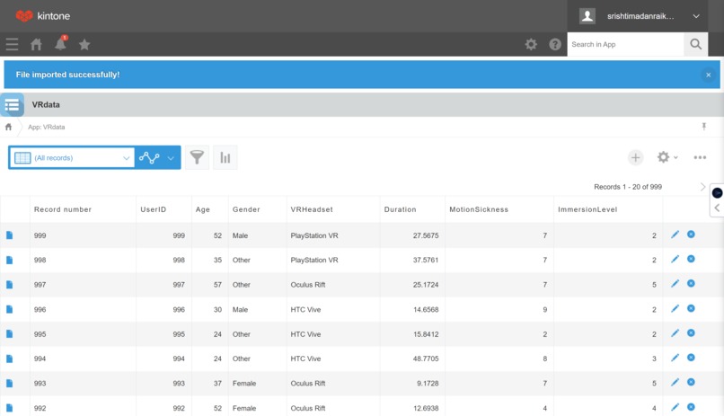
Task: Click Female in record 993
Action: coord(244,384)
